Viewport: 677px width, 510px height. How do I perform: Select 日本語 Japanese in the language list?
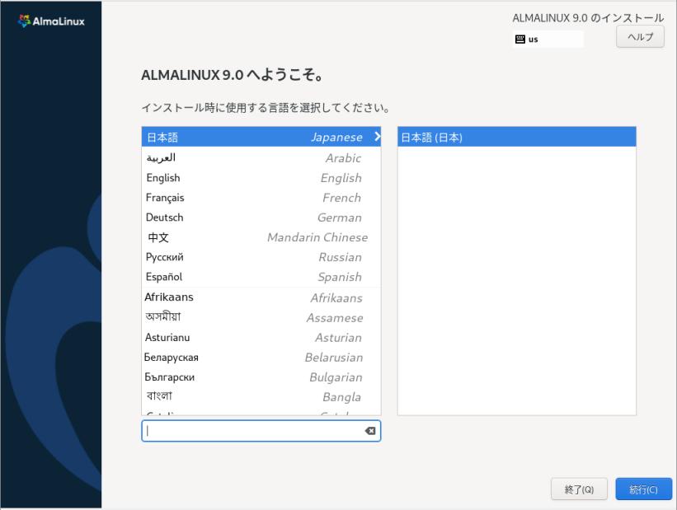coord(261,137)
